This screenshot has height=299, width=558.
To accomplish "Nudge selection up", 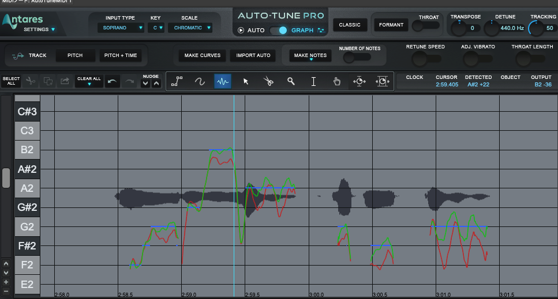I will tap(156, 84).
